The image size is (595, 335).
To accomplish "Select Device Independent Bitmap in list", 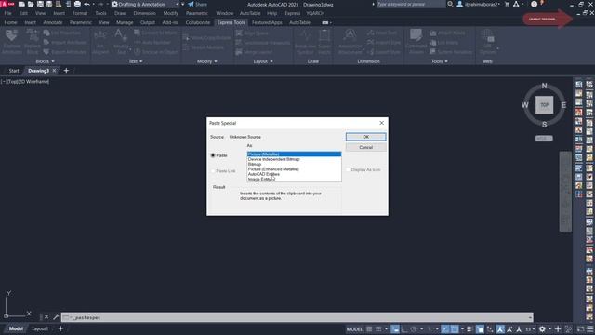I will point(294,159).
